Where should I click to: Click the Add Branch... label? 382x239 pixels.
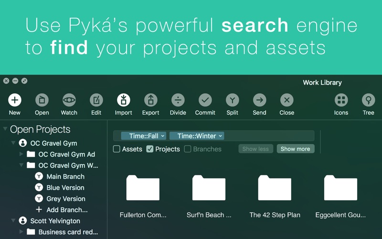click(67, 210)
